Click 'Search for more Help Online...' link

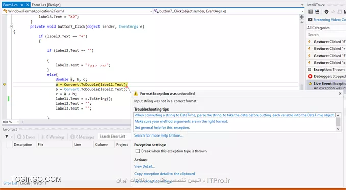(158, 135)
